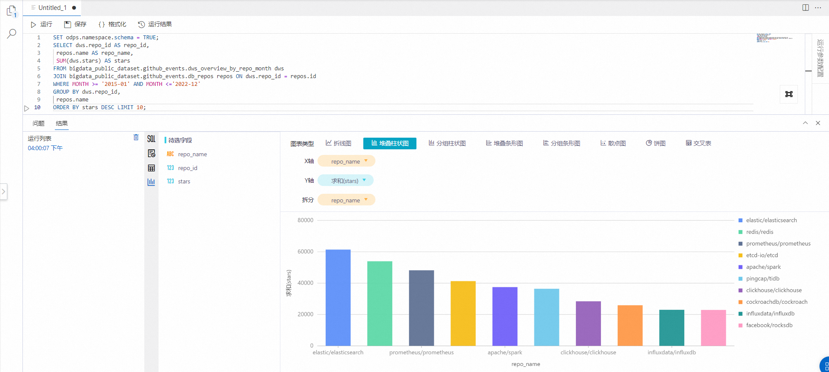Close the results panel
The width and height of the screenshot is (829, 372).
click(818, 123)
